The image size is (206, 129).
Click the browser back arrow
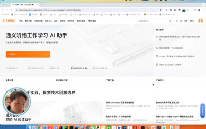click(x=2, y=10)
